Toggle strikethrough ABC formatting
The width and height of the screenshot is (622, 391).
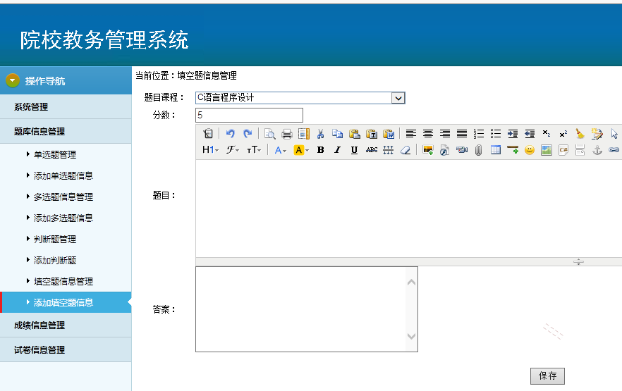[x=372, y=150]
